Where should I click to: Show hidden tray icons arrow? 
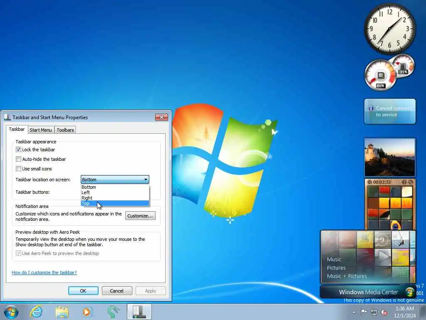click(x=354, y=312)
